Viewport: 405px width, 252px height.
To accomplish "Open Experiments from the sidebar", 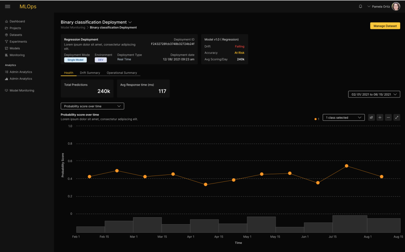I will 18,42.
